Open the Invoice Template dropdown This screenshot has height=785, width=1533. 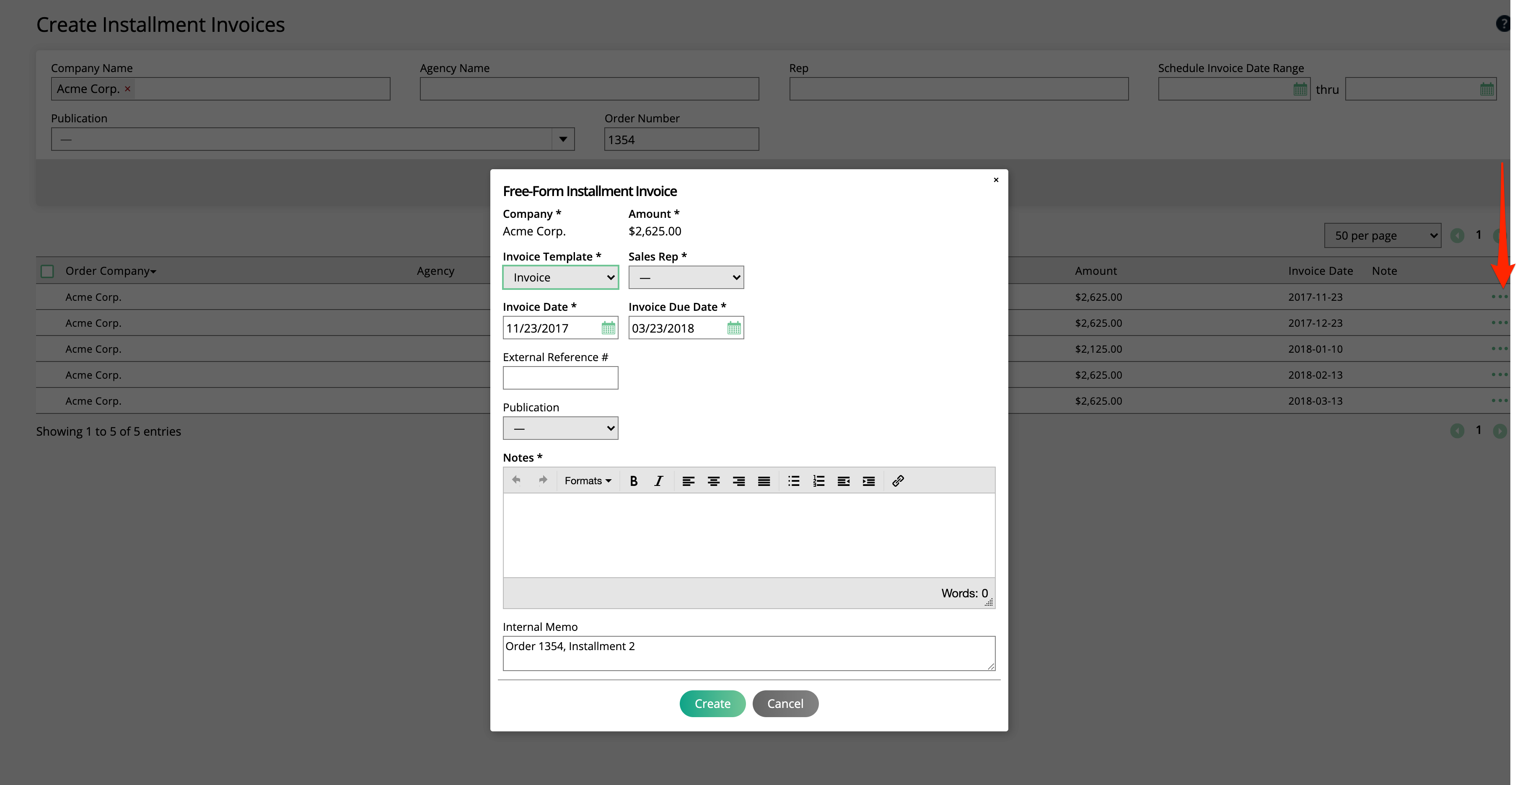click(560, 277)
